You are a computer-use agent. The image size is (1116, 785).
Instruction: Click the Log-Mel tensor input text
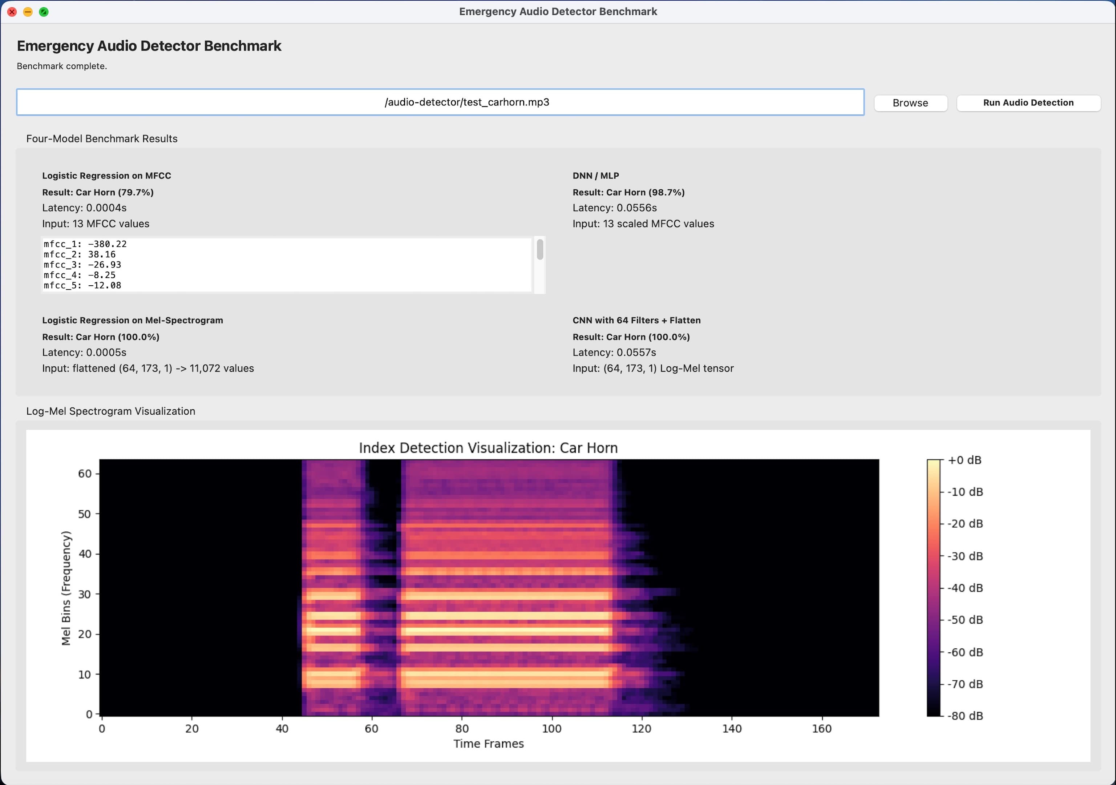pyautogui.click(x=653, y=368)
